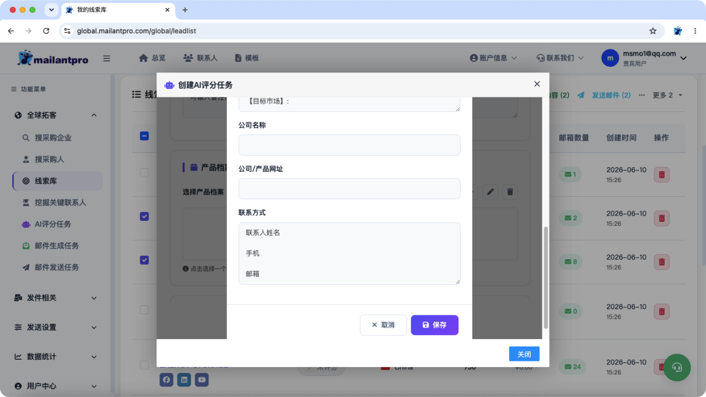Image resolution: width=706 pixels, height=397 pixels.
Task: Click the 线索库 target icon
Action: (x=26, y=181)
